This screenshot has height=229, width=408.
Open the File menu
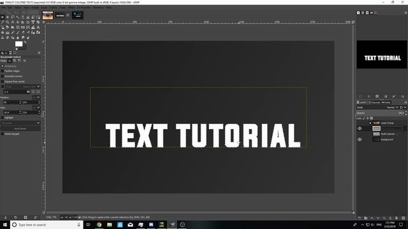pos(3,8)
